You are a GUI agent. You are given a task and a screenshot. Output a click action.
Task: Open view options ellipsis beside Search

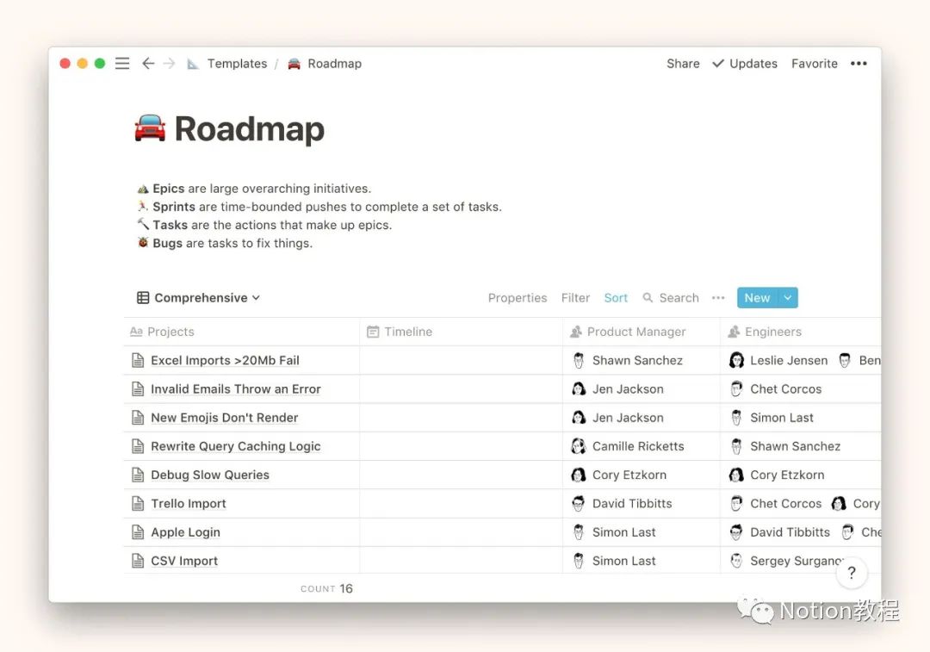click(x=718, y=298)
